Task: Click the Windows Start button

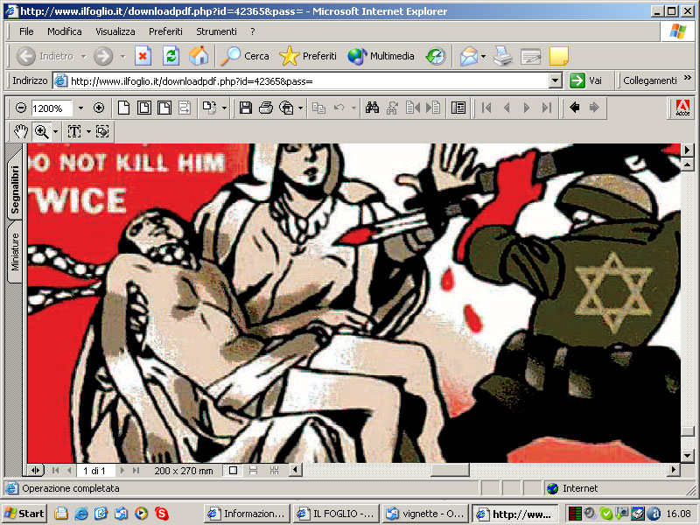Action: tap(24, 514)
